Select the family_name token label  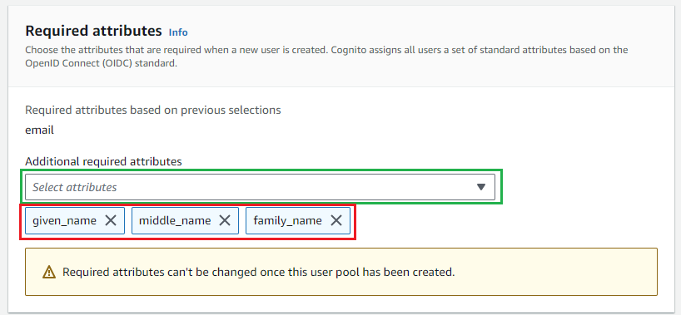point(287,221)
